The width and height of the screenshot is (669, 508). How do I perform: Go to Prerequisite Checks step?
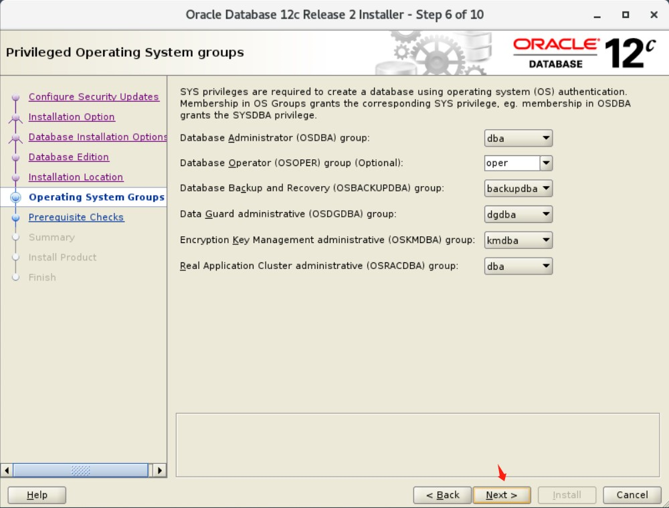coord(76,218)
